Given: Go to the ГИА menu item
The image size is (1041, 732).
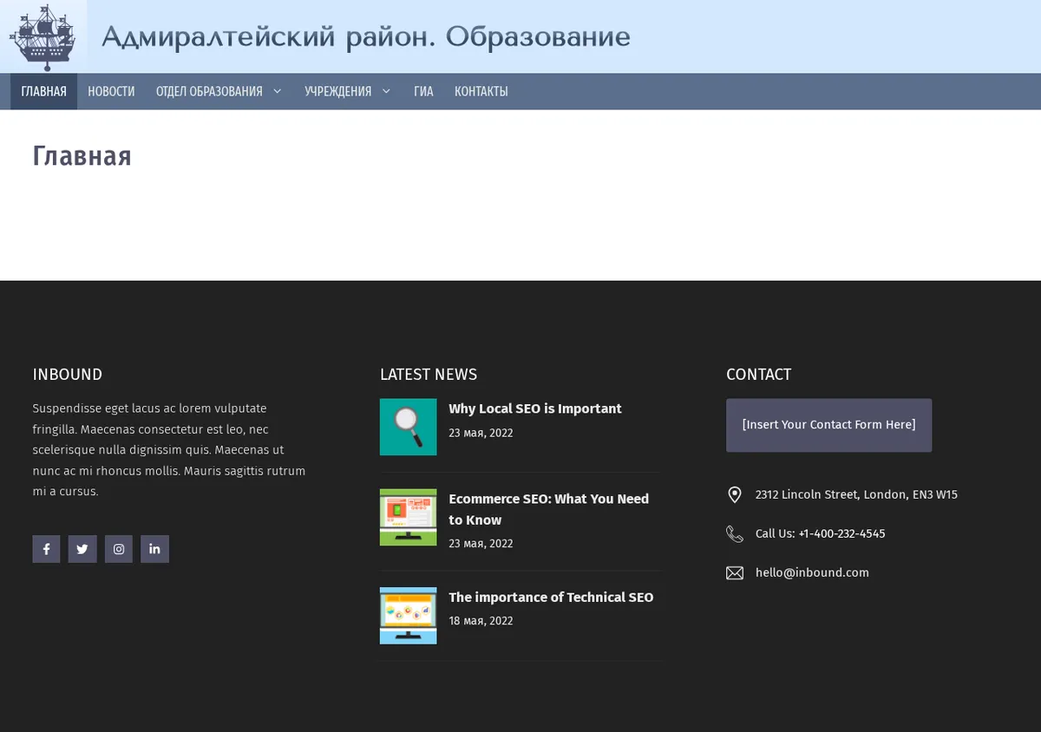Looking at the screenshot, I should coord(423,91).
